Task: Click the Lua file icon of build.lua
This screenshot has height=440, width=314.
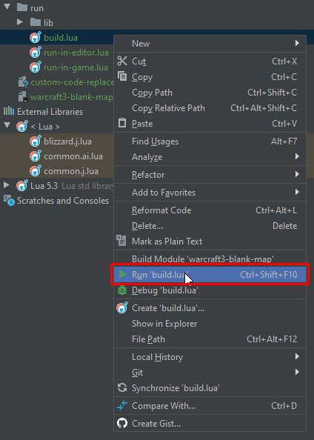Action: click(x=36, y=37)
